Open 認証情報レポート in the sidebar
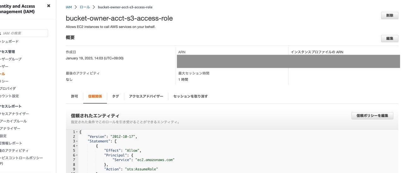This screenshot has height=173, width=404. coord(11,143)
